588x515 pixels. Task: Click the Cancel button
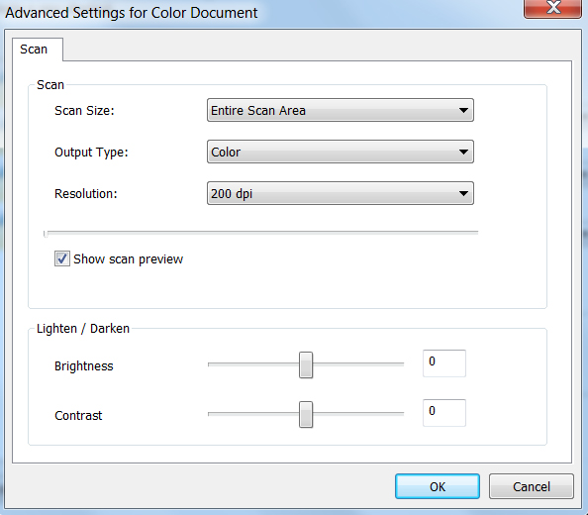click(x=532, y=486)
